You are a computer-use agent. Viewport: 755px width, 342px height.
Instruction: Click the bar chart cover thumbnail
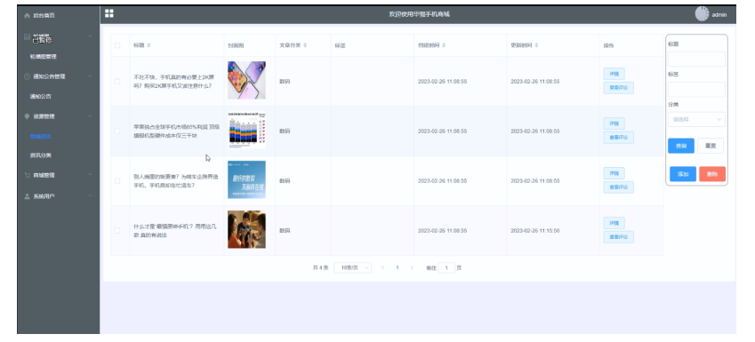[246, 131]
